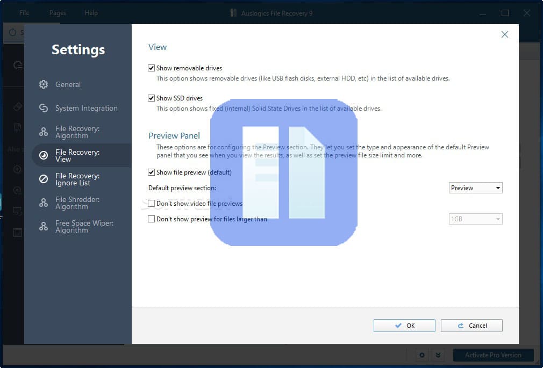Screen dimensions: 543x368
Task: Click Activate Pro Version button
Action: pos(493,355)
